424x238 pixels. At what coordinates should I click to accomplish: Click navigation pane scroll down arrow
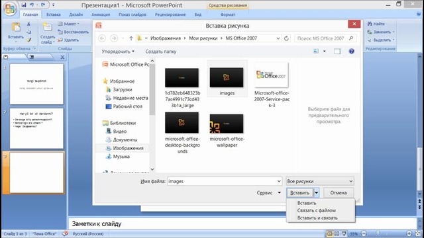point(152,169)
